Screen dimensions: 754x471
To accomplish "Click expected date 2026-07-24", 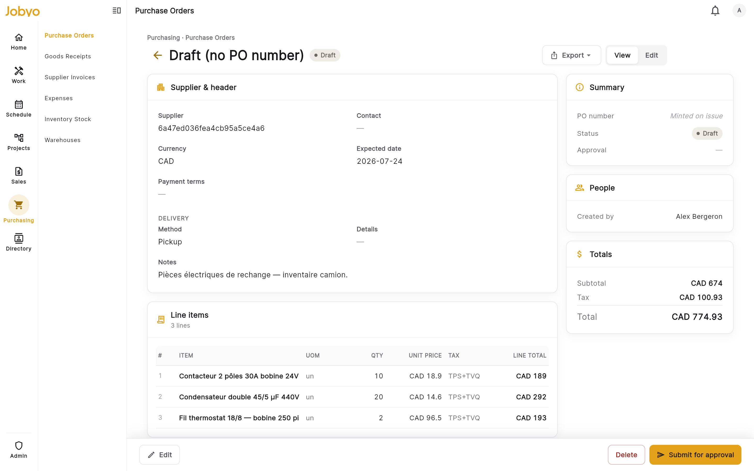I will point(380,161).
